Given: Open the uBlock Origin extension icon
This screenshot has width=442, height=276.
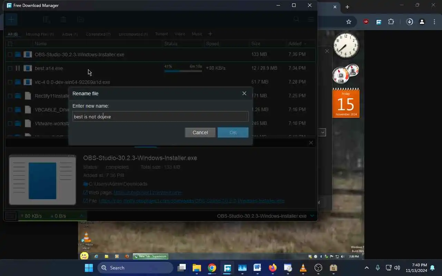Looking at the screenshot, I should (366, 22).
